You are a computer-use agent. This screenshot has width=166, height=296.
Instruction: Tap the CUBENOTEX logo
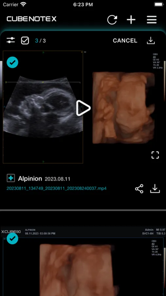pos(31,19)
